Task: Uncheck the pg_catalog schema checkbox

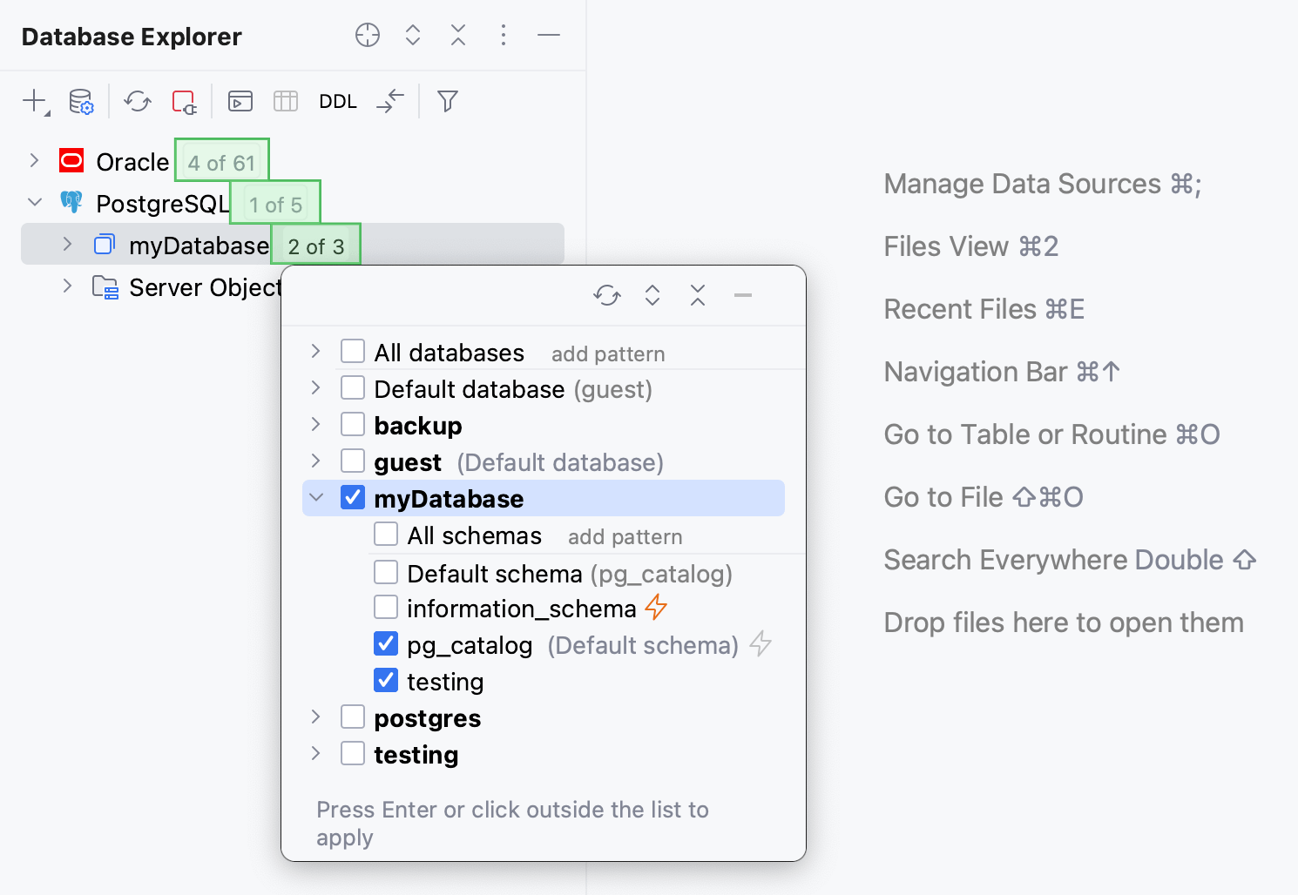Action: pos(386,644)
